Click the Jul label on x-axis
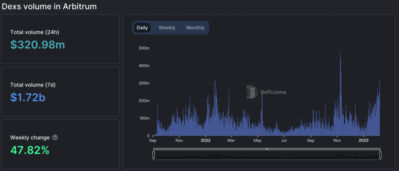Viewport: 399px width, 171px height. click(284, 140)
